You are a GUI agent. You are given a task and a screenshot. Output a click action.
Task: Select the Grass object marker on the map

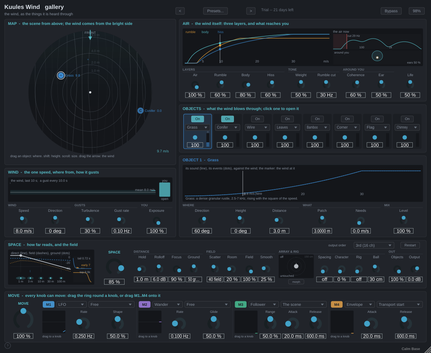61,75
